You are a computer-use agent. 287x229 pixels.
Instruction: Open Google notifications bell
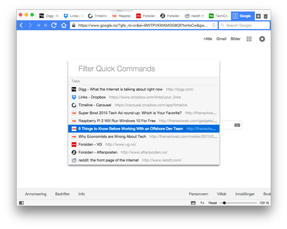(262, 39)
